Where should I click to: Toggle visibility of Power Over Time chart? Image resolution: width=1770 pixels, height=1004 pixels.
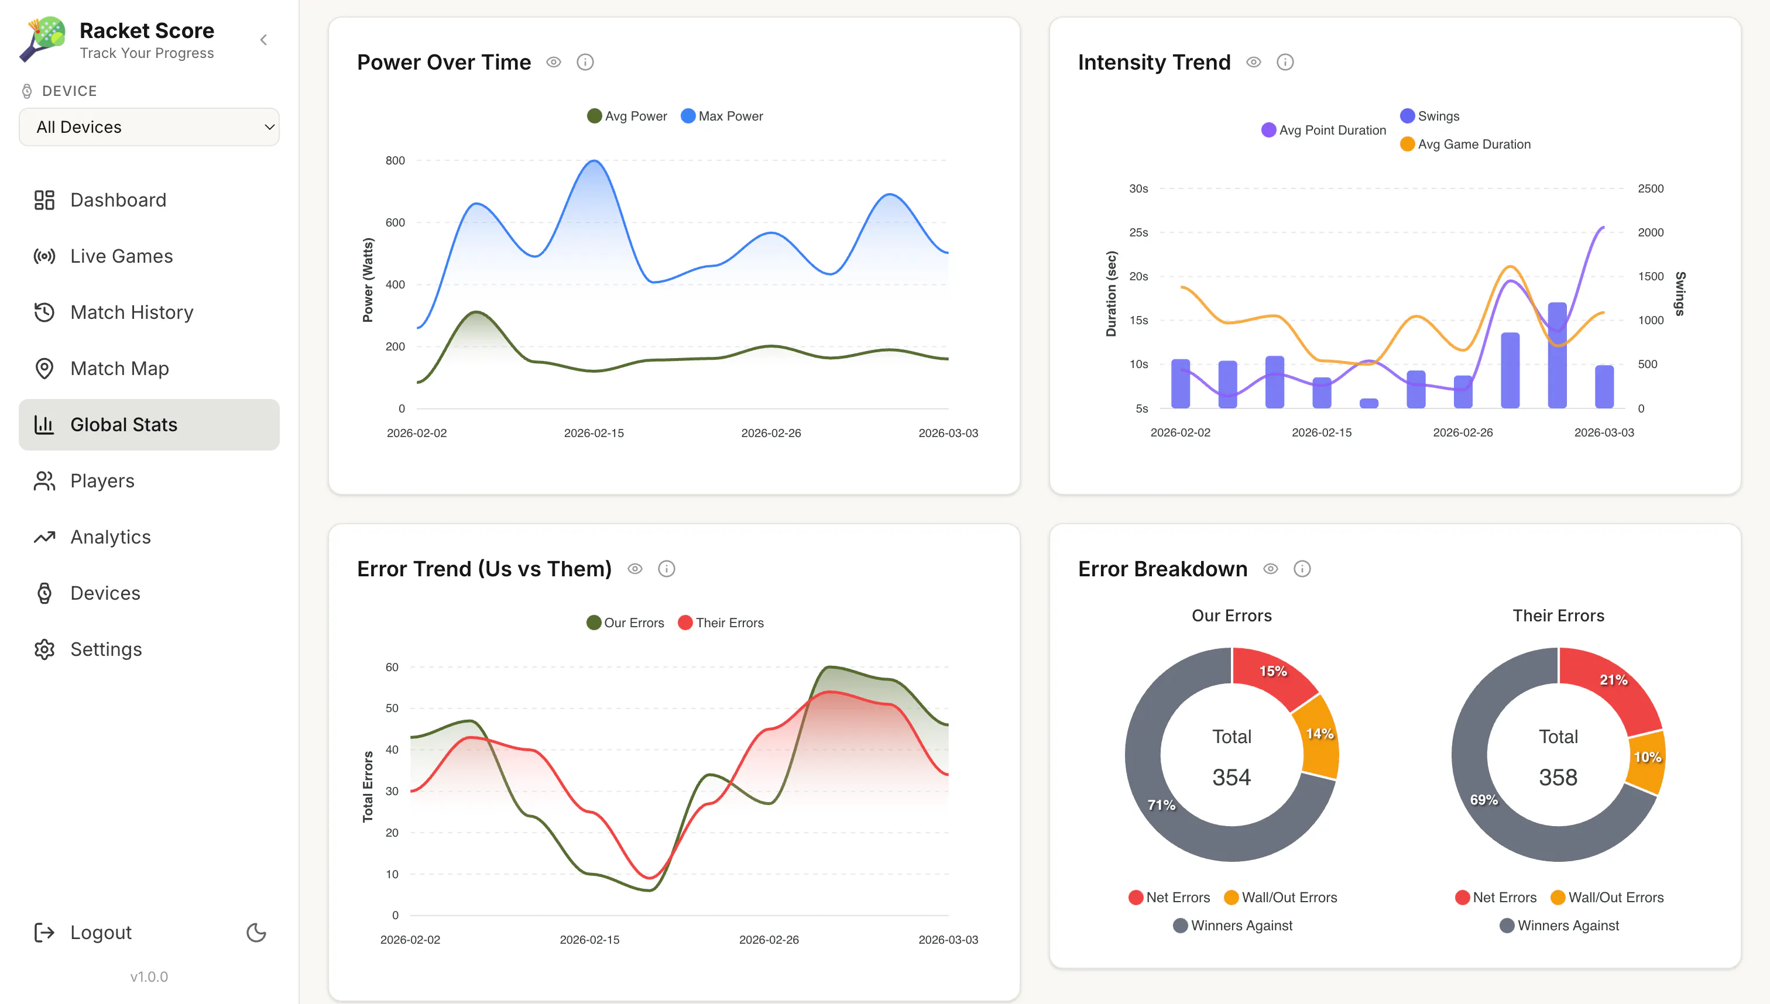coord(553,62)
